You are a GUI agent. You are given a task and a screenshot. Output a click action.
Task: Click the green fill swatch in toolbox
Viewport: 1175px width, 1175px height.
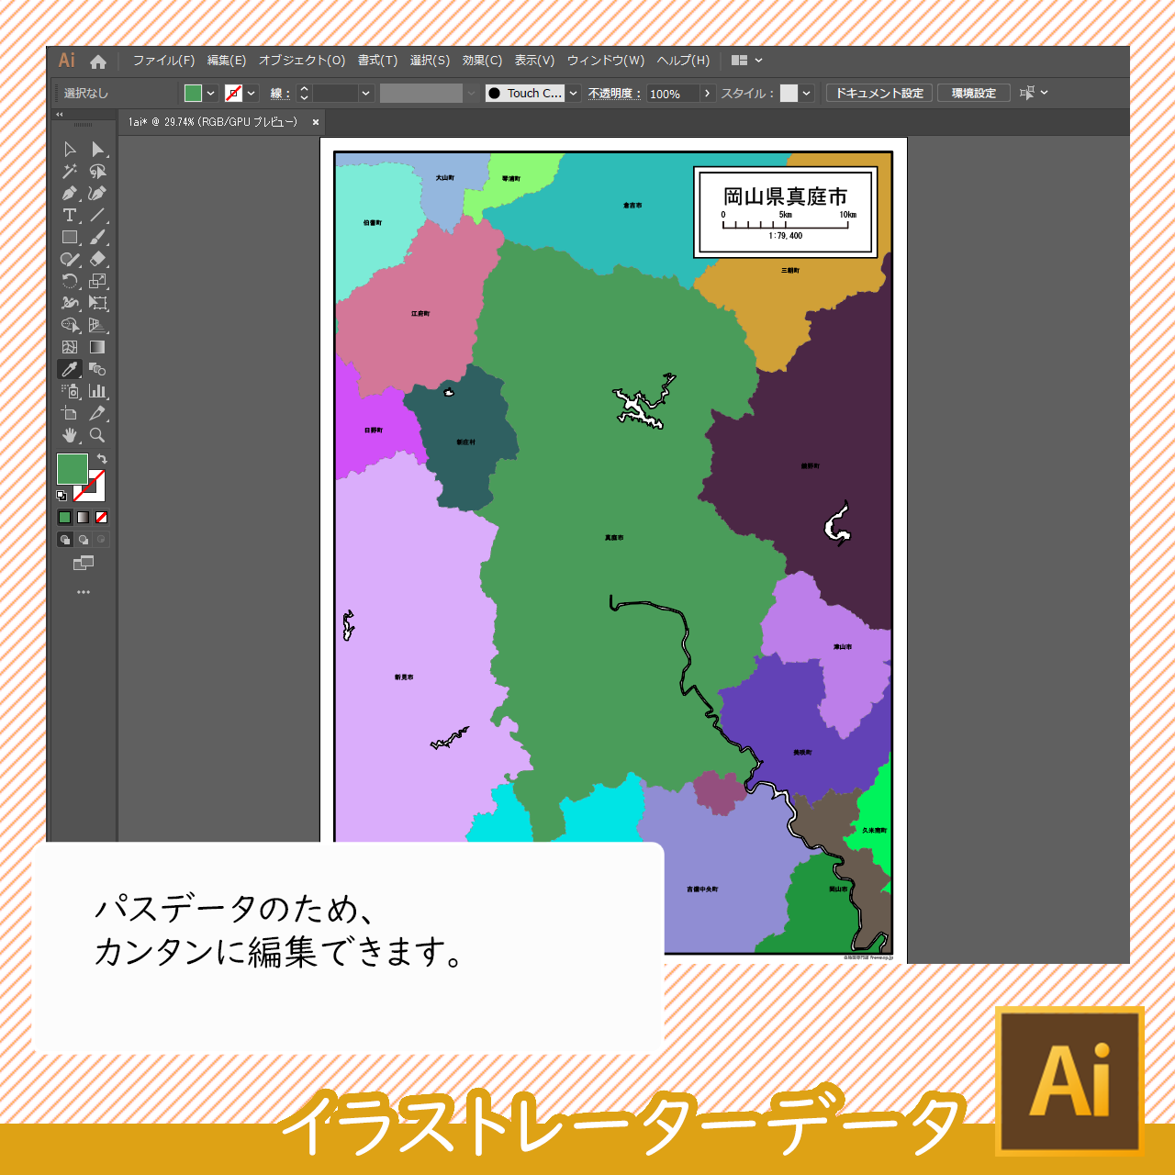click(x=72, y=468)
